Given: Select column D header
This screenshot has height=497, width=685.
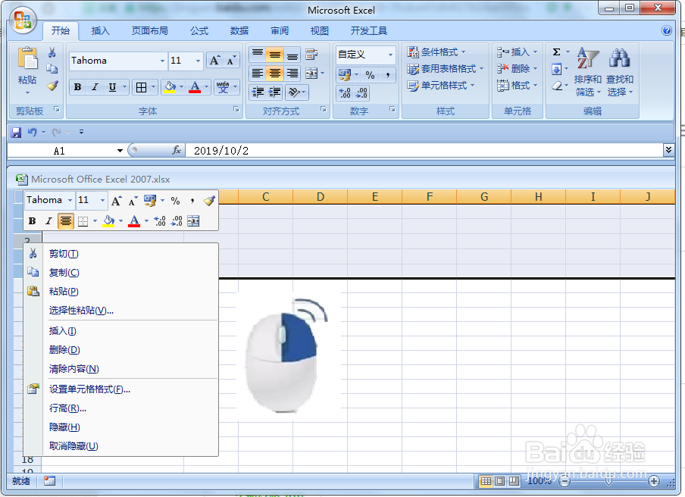Looking at the screenshot, I should pyautogui.click(x=321, y=197).
